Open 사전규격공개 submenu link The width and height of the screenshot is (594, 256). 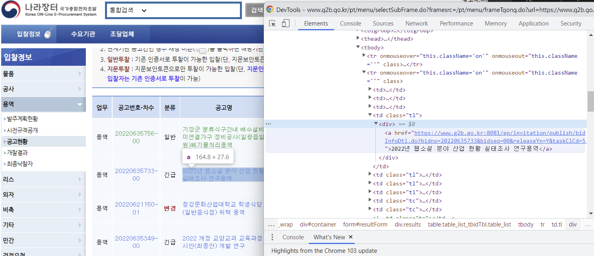point(22,130)
